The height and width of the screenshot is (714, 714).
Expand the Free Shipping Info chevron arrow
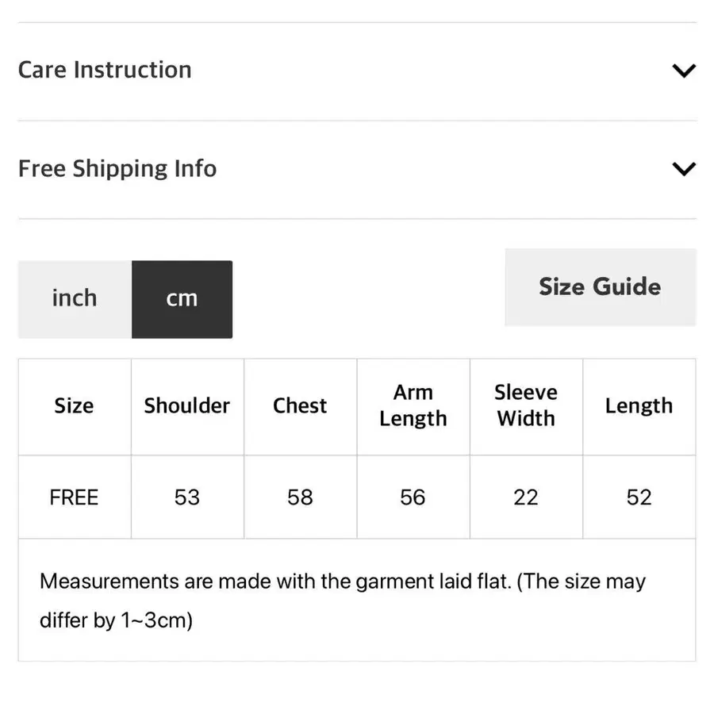pos(683,169)
